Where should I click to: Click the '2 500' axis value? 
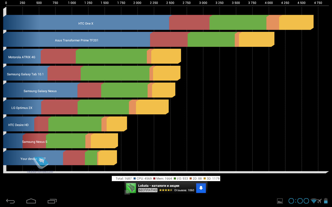click(170, 3)
